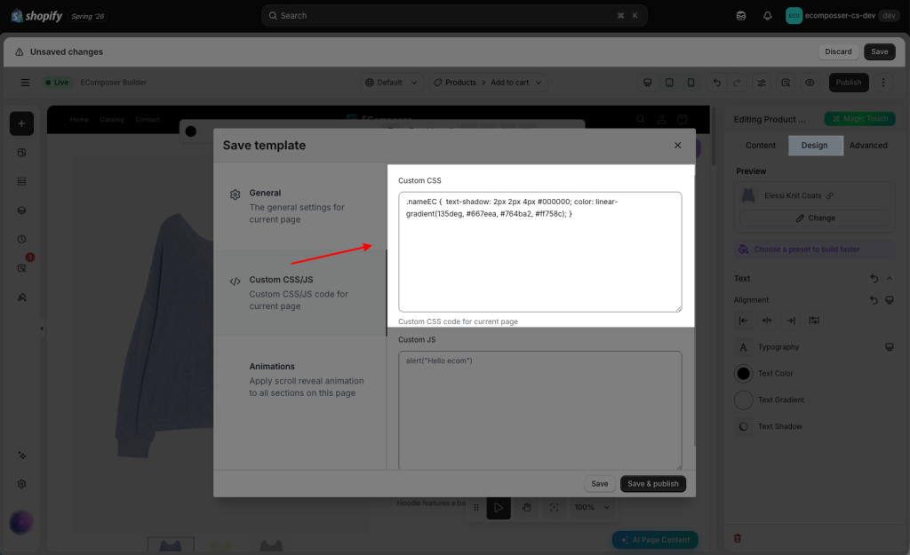Collapse the Text section chevron
This screenshot has height=555, width=910.
click(x=889, y=278)
